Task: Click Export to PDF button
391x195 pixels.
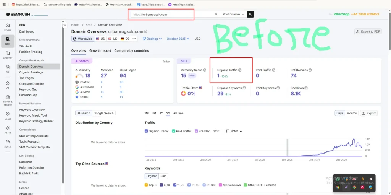Action: tap(368, 31)
